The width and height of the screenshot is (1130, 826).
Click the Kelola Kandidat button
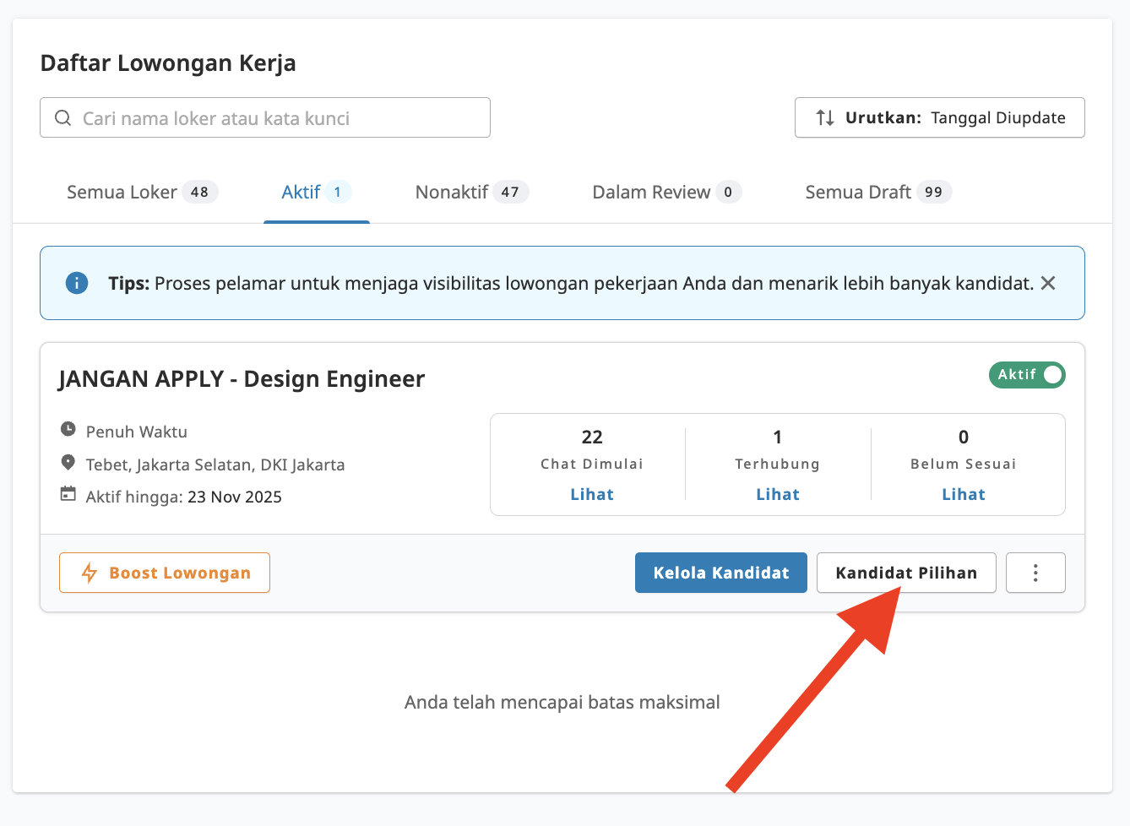pos(720,573)
